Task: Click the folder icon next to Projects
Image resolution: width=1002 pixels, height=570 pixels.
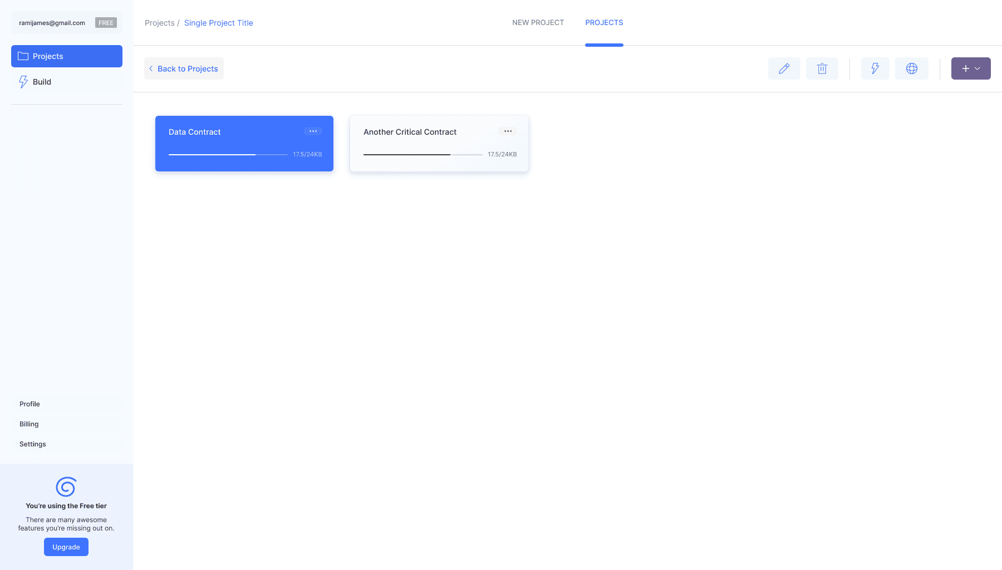Action: 22,56
